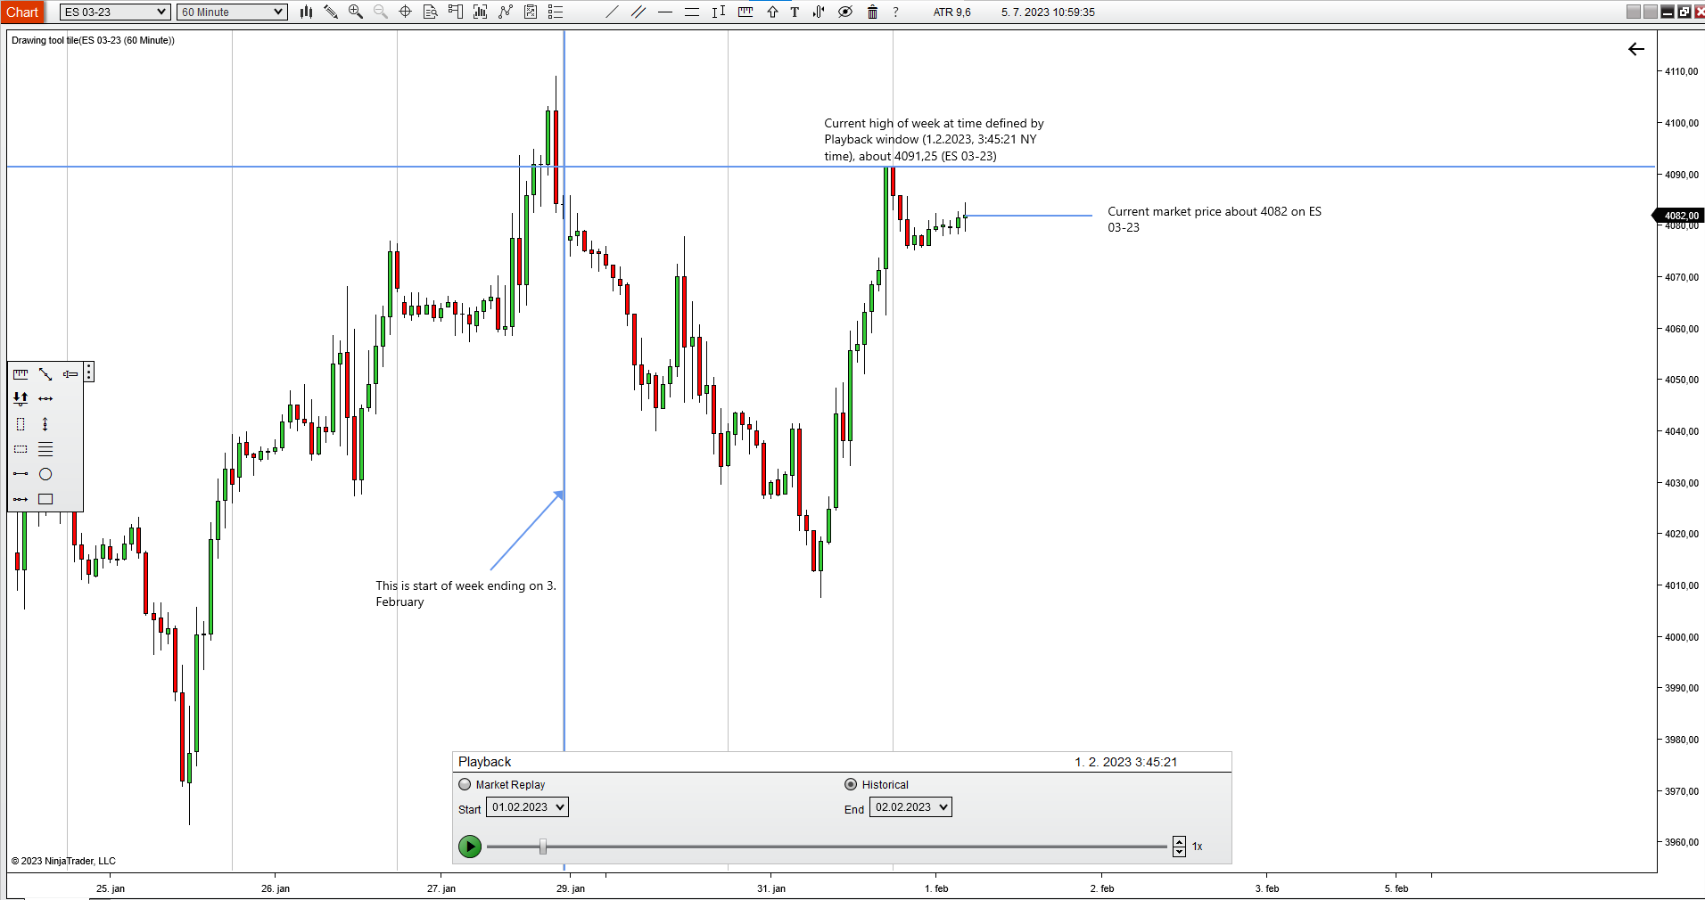1705x900 pixels.
Task: Open the question mark help
Action: [x=895, y=12]
